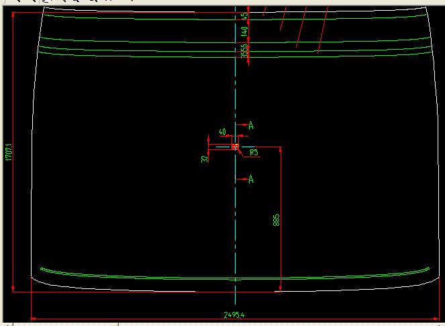Select the leftmost red slanted leader line
The height and width of the screenshot is (326, 445).
[265, 11]
